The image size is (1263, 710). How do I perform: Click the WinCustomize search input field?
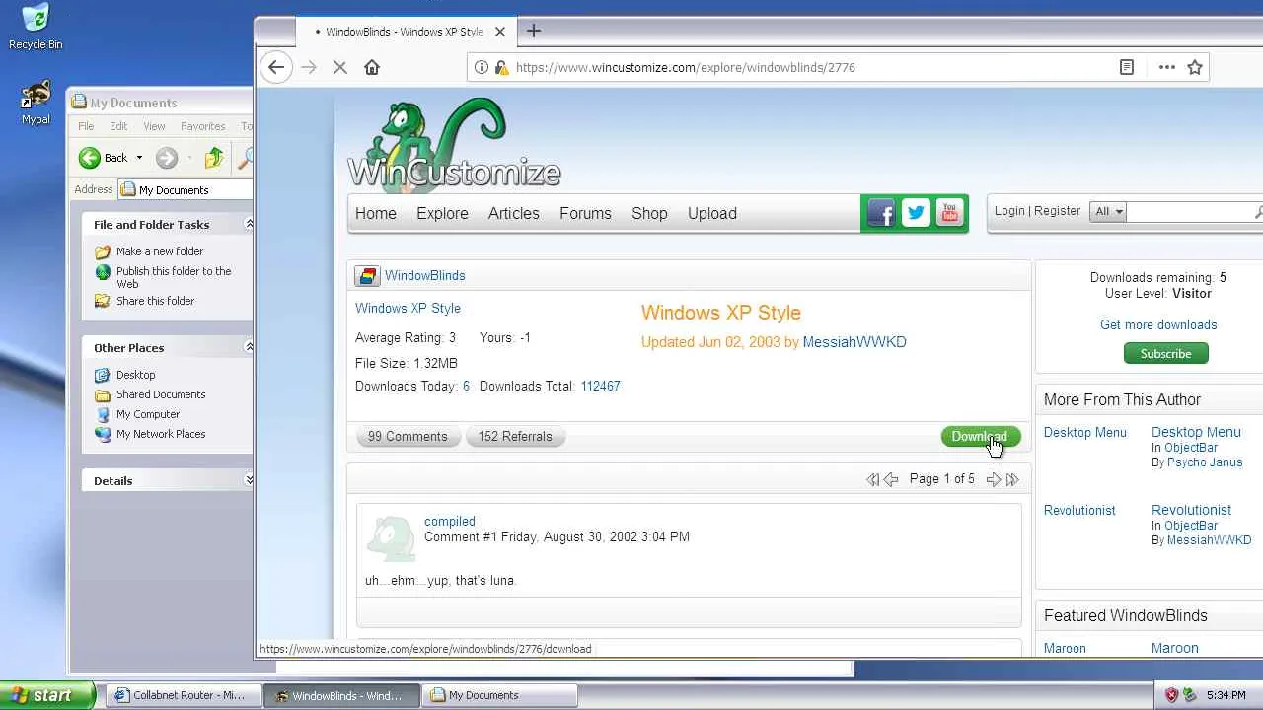1191,212
